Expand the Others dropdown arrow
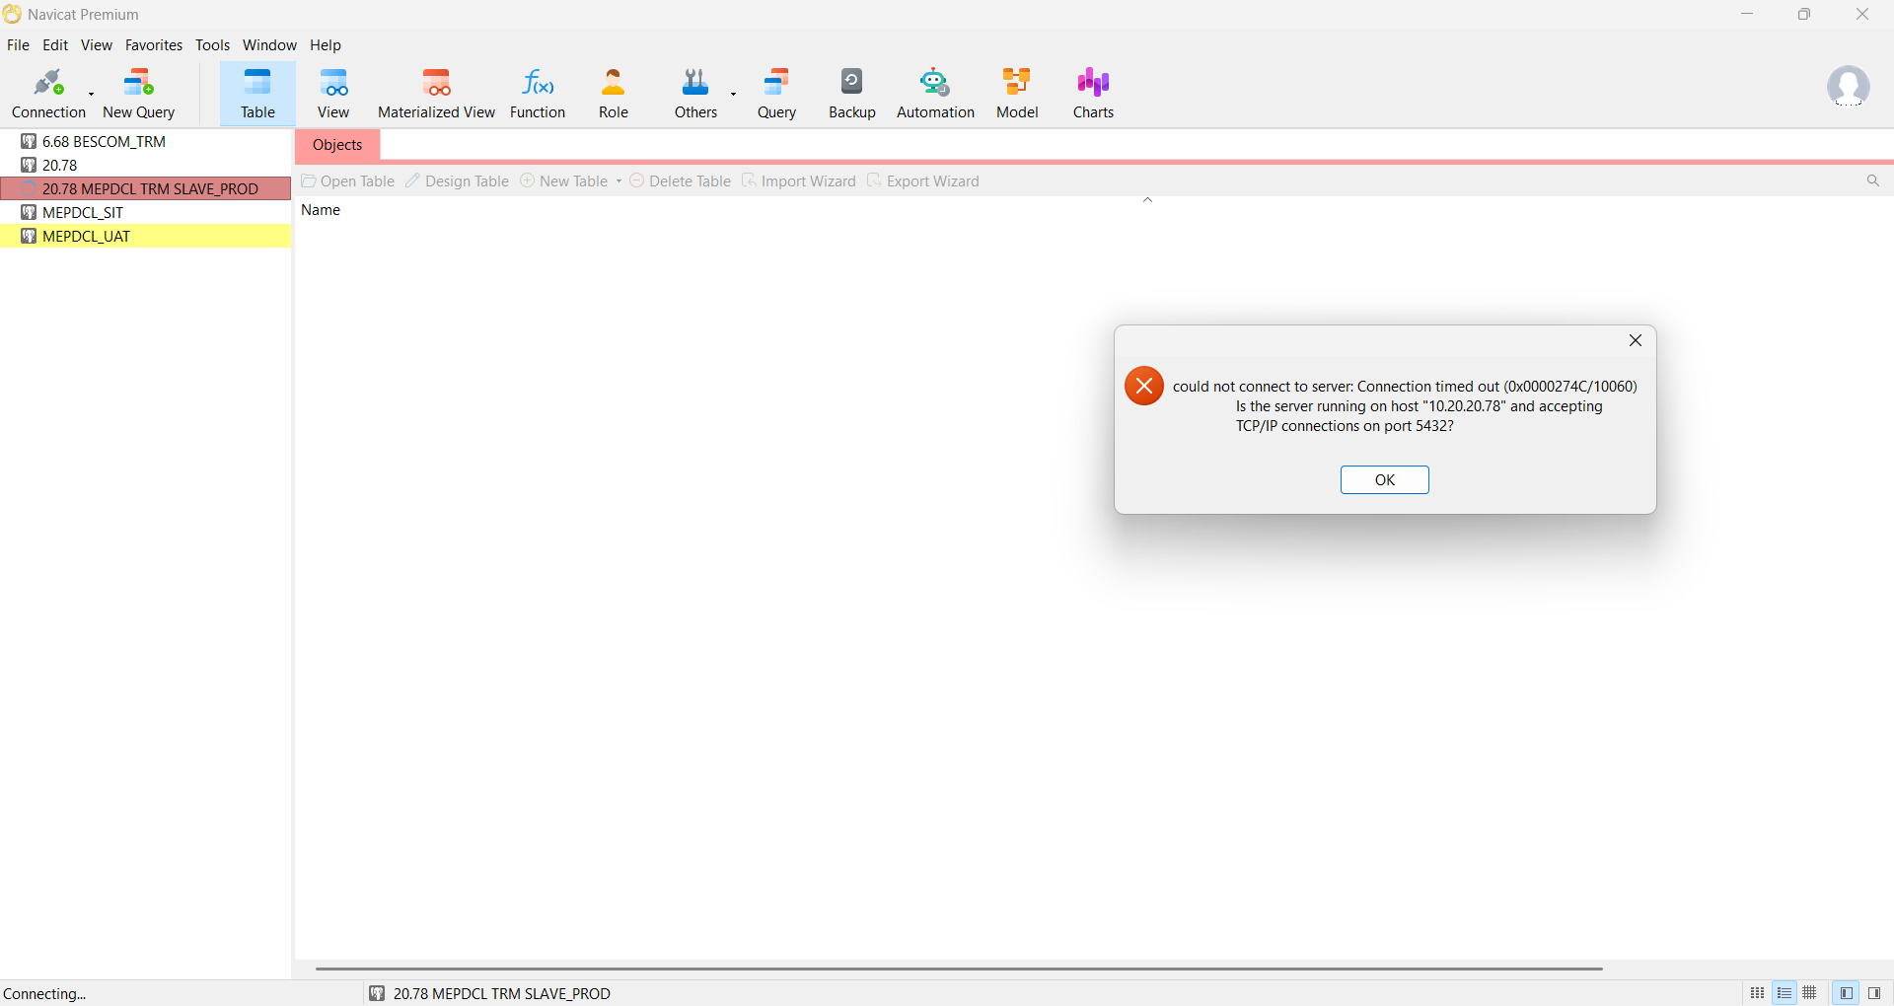The height and width of the screenshot is (1006, 1894). pos(734,94)
